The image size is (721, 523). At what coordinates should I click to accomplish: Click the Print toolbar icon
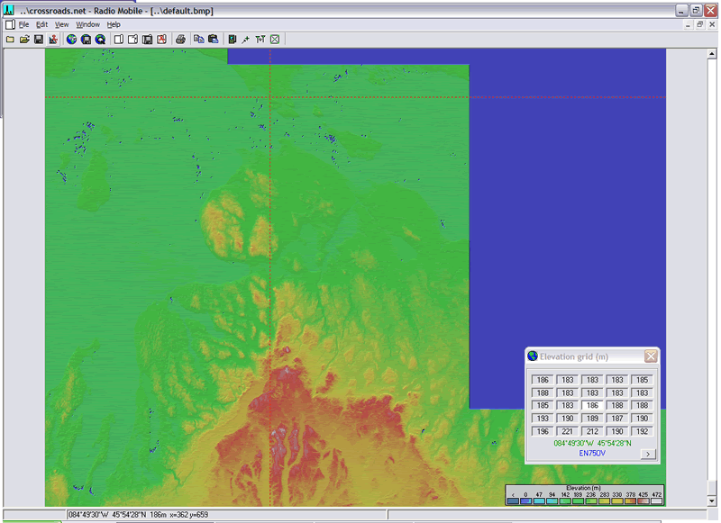pos(181,40)
